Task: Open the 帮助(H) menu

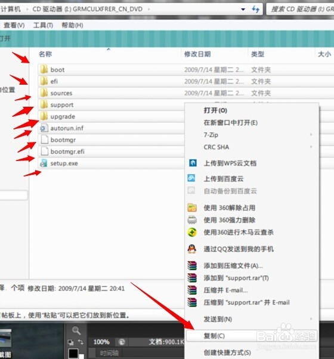Action: tap(72, 25)
